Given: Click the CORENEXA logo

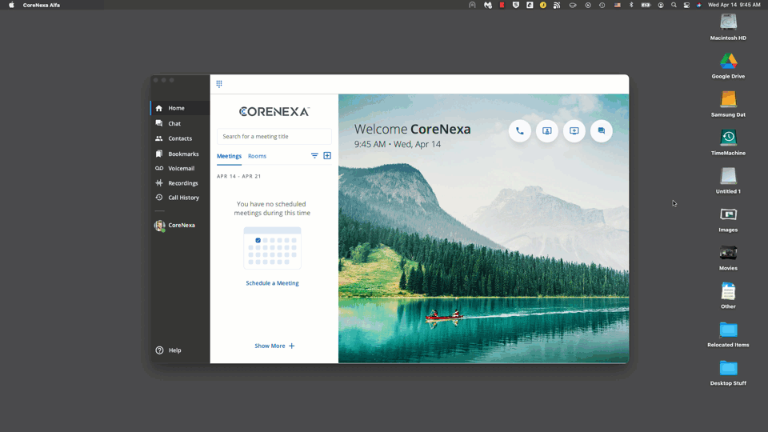Looking at the screenshot, I should tap(274, 112).
